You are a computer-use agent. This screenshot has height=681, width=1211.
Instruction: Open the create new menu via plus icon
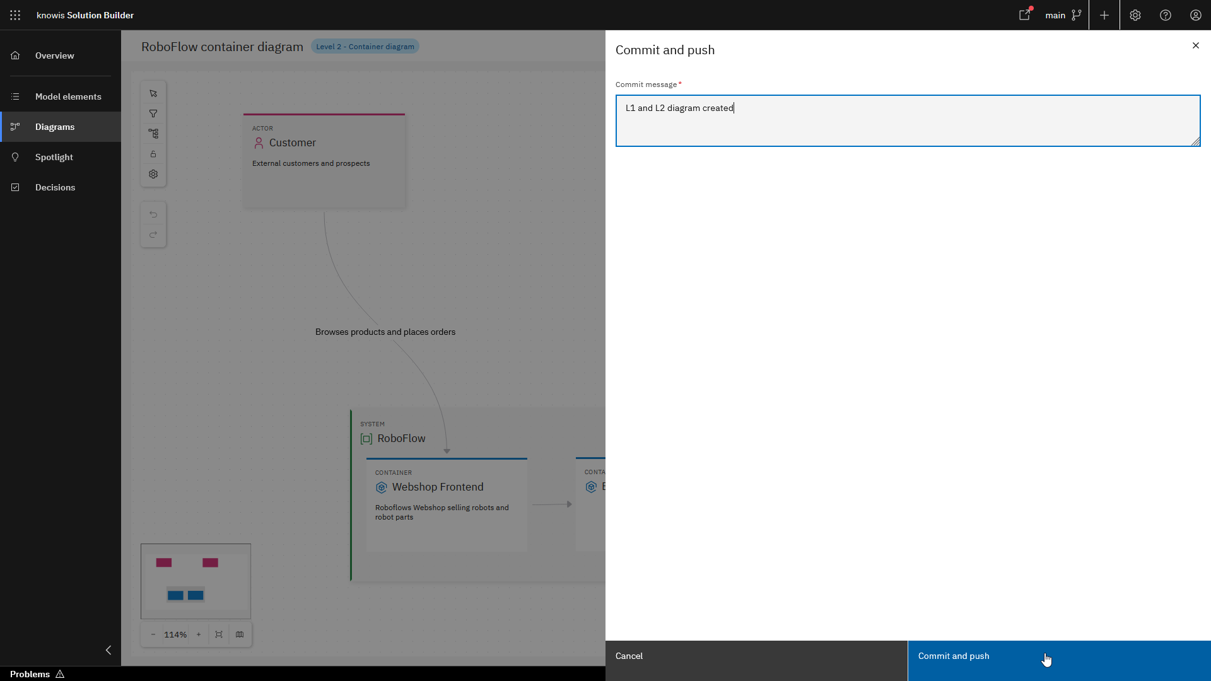pyautogui.click(x=1104, y=15)
